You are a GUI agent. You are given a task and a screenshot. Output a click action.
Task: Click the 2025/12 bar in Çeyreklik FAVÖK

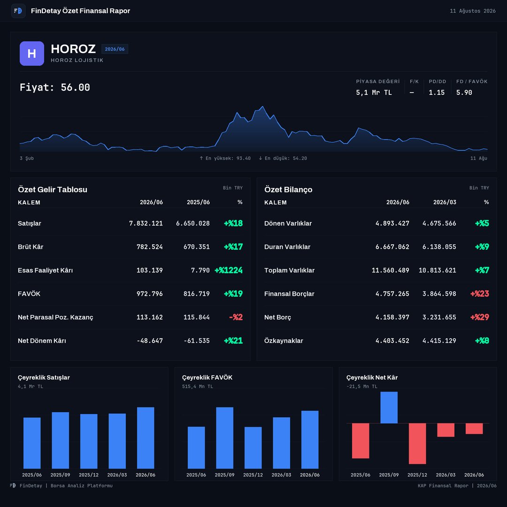point(253,447)
